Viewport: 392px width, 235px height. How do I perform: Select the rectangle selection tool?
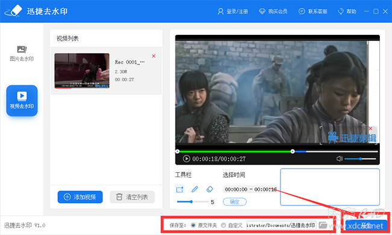[180, 189]
